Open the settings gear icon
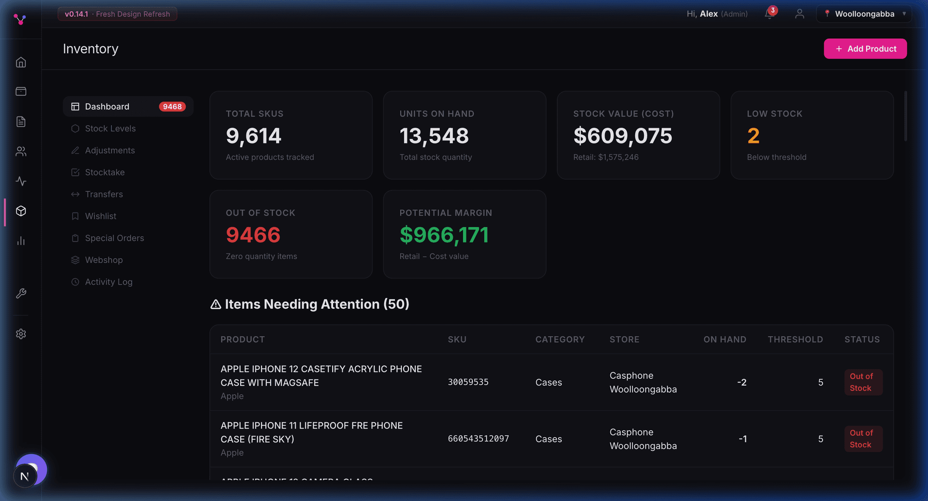 [x=21, y=334]
